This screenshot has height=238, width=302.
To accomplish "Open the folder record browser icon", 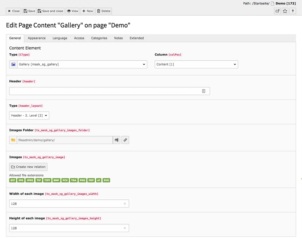I will pyautogui.click(x=116, y=140).
